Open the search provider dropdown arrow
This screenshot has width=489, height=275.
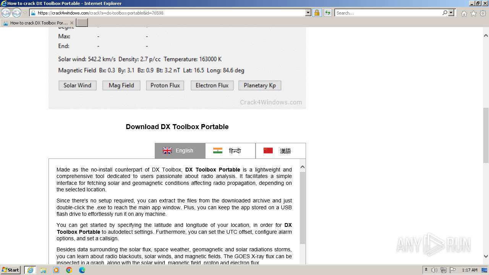pyautogui.click(x=451, y=13)
